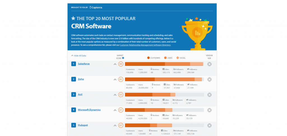Viewport: 287px width, 136px height.
Task: Click rank badge 2 for Zoho
Action: (x=73, y=79)
